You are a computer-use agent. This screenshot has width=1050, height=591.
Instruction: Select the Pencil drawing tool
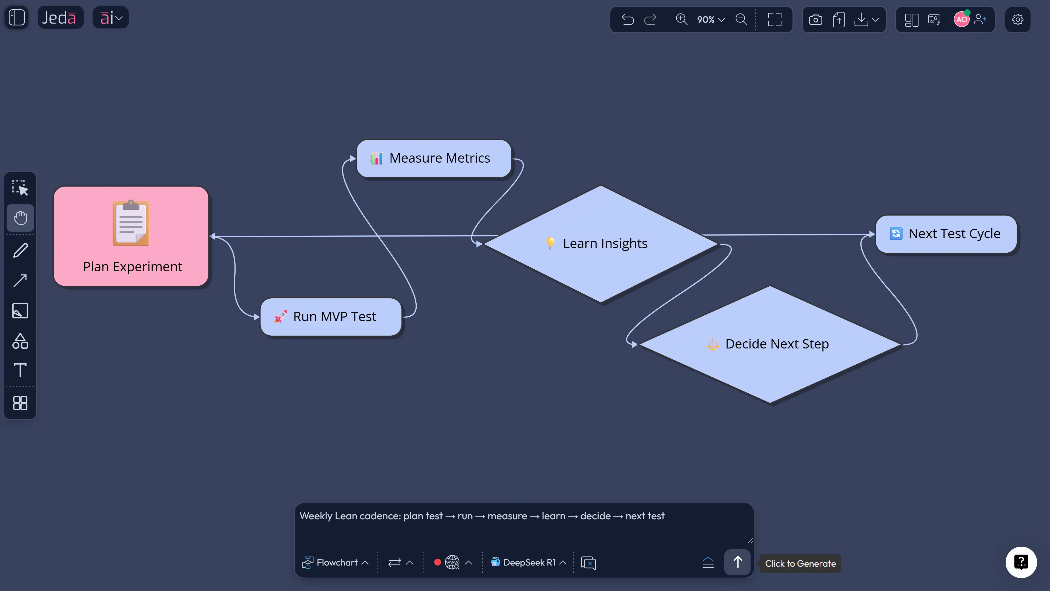click(20, 250)
